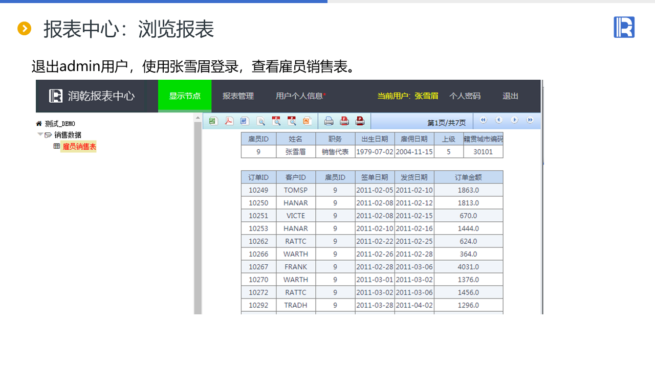Collapse the 销售数据 tree folder arrow
The height and width of the screenshot is (368, 655).
click(40, 134)
